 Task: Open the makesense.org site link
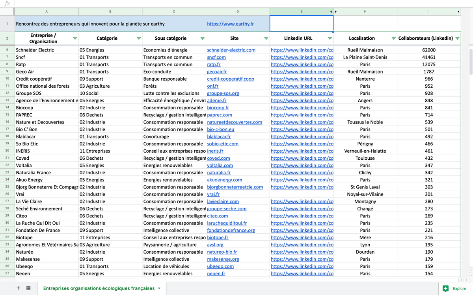pyautogui.click(x=223, y=259)
